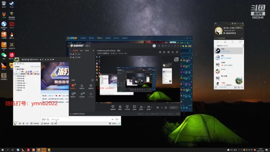Image resolution: width=270 pixels, height=152 pixels.
Task: Click the record camera icon beside settings gear
Action: coord(158,107)
